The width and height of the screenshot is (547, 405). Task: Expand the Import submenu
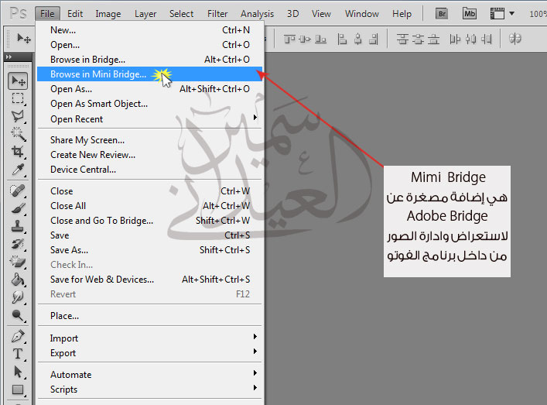(149, 338)
